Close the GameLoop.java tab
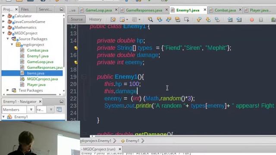 coord(116,10)
